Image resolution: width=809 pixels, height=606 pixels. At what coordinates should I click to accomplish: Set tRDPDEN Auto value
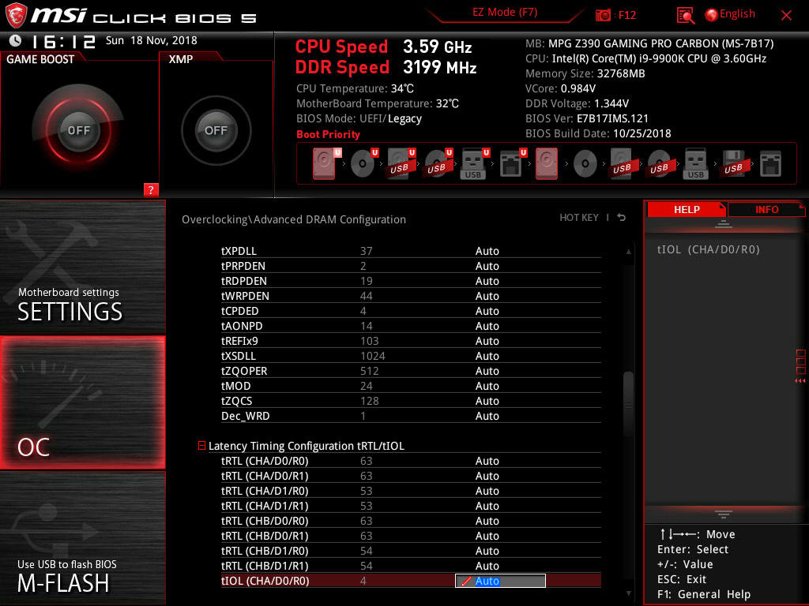pos(487,281)
